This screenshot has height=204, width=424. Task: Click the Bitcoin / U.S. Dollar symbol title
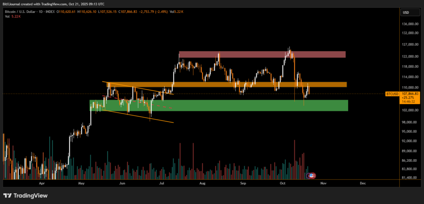24,12
